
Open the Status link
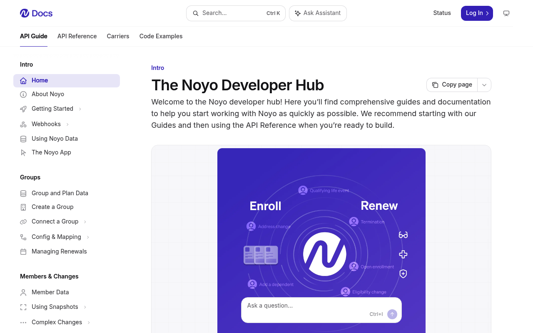[x=442, y=13]
